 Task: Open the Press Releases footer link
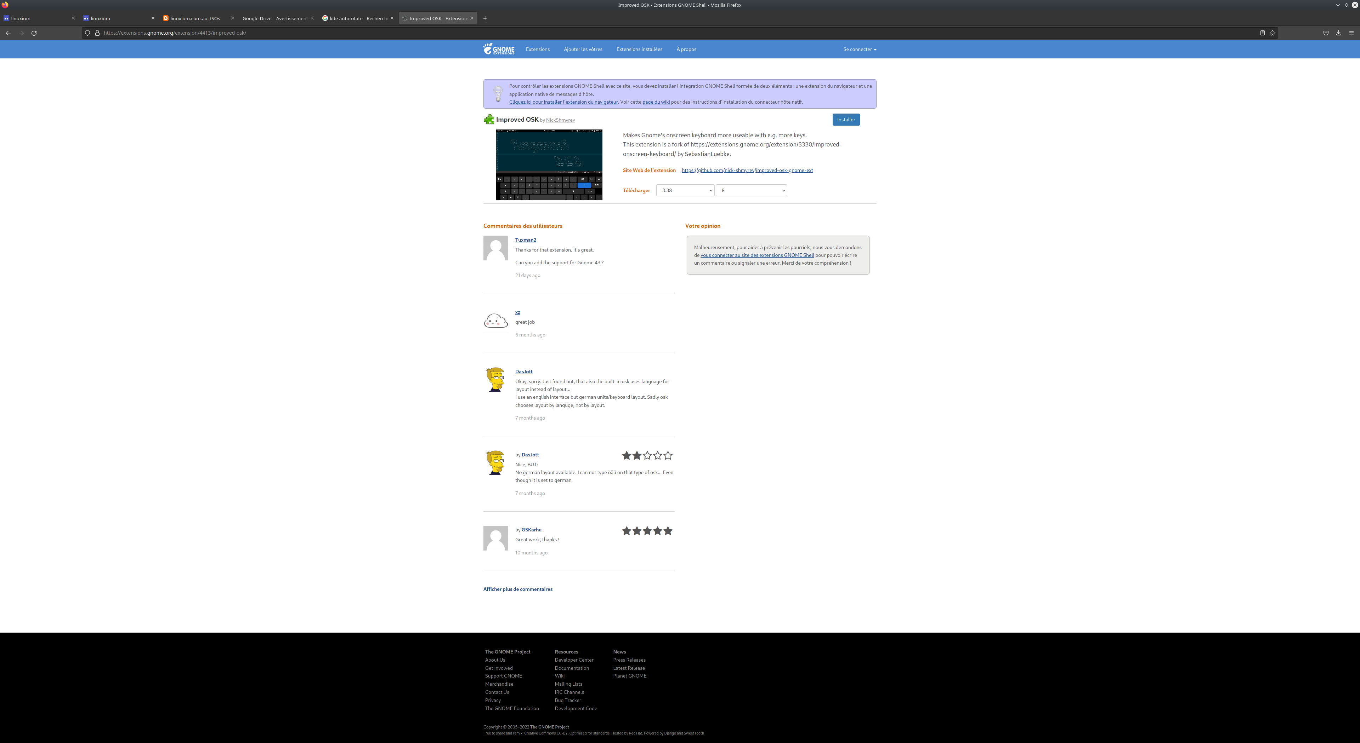click(x=629, y=660)
